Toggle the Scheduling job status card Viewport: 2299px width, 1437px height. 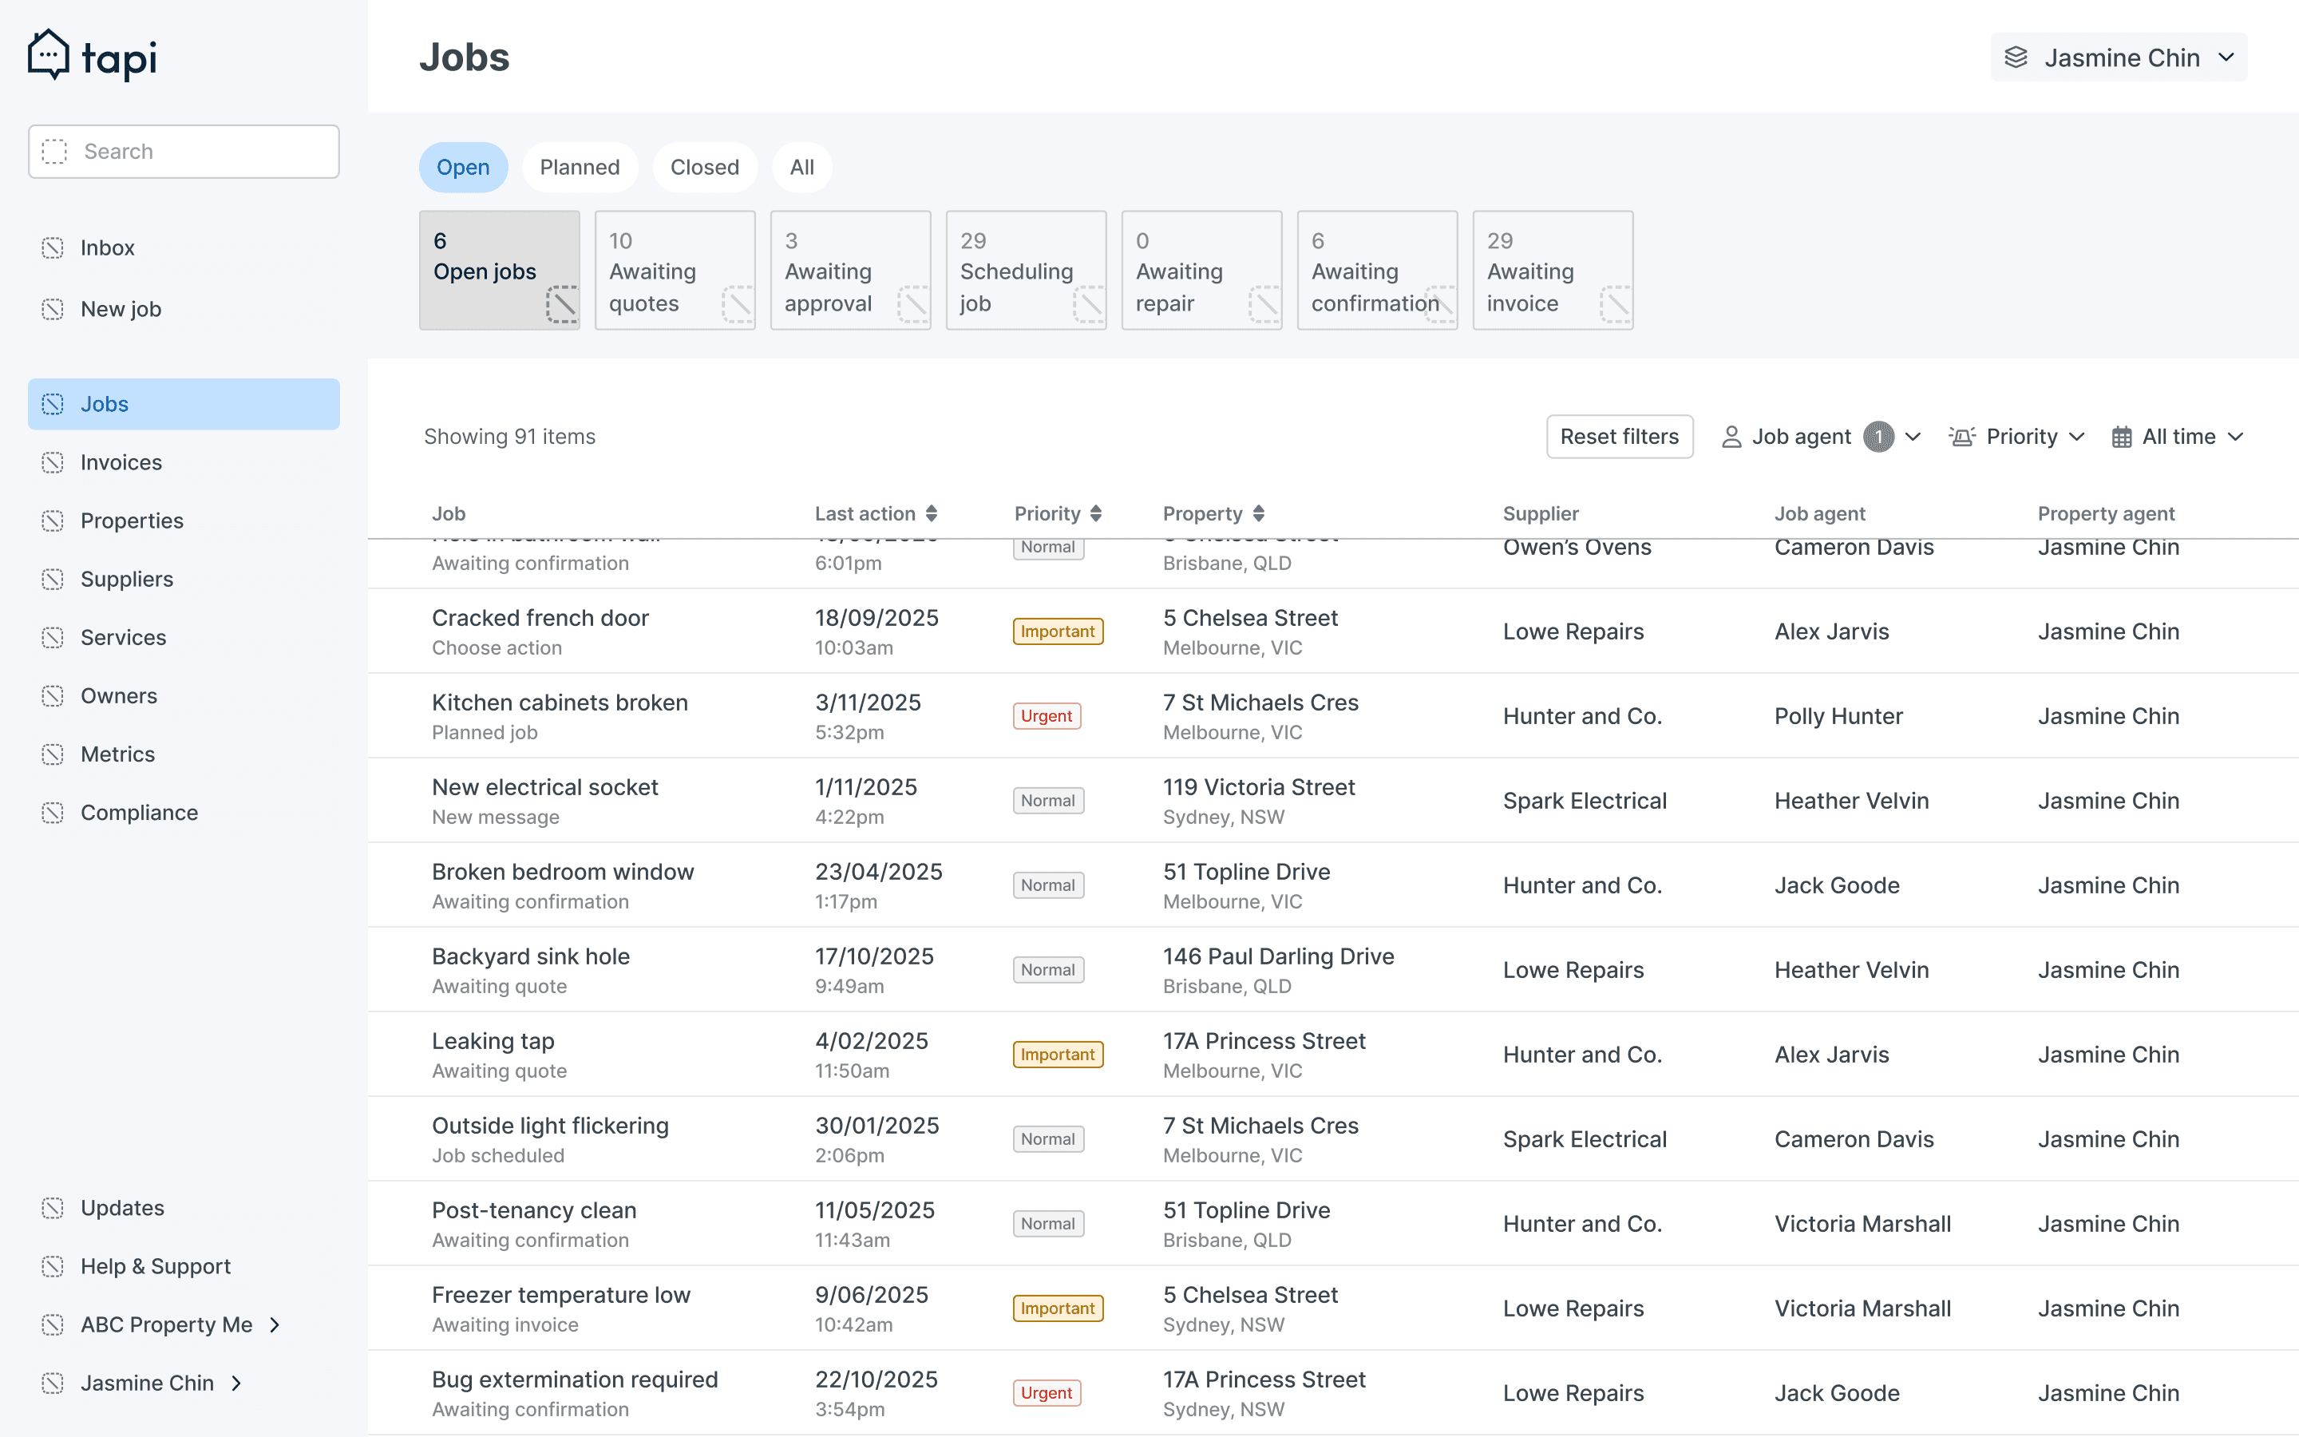[1025, 271]
